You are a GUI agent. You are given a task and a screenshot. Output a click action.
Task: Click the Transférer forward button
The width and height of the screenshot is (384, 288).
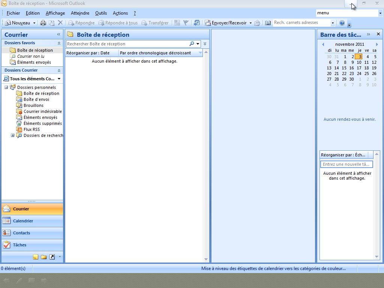click(x=155, y=23)
